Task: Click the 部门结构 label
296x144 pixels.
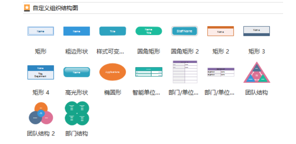Action: (77, 134)
